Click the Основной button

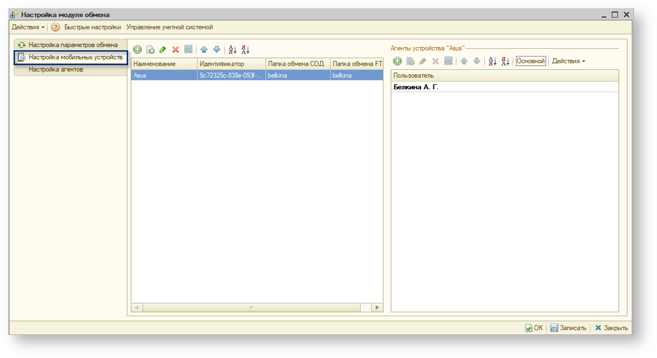point(530,61)
